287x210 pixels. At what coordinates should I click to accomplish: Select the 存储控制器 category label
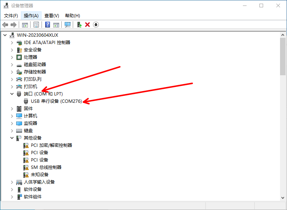click(35, 72)
